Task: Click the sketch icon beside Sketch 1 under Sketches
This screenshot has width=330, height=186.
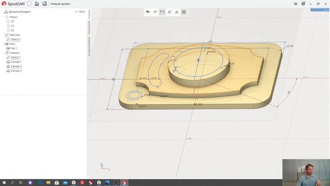Action: [x=8, y=39]
